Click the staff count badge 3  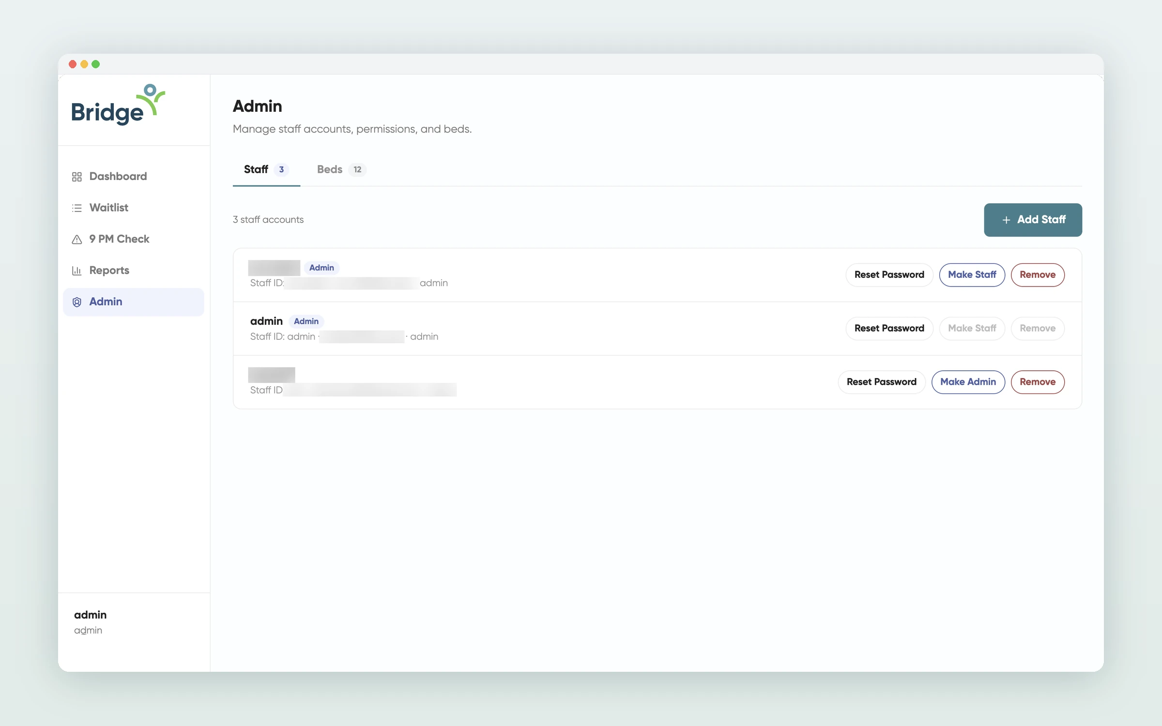(281, 170)
